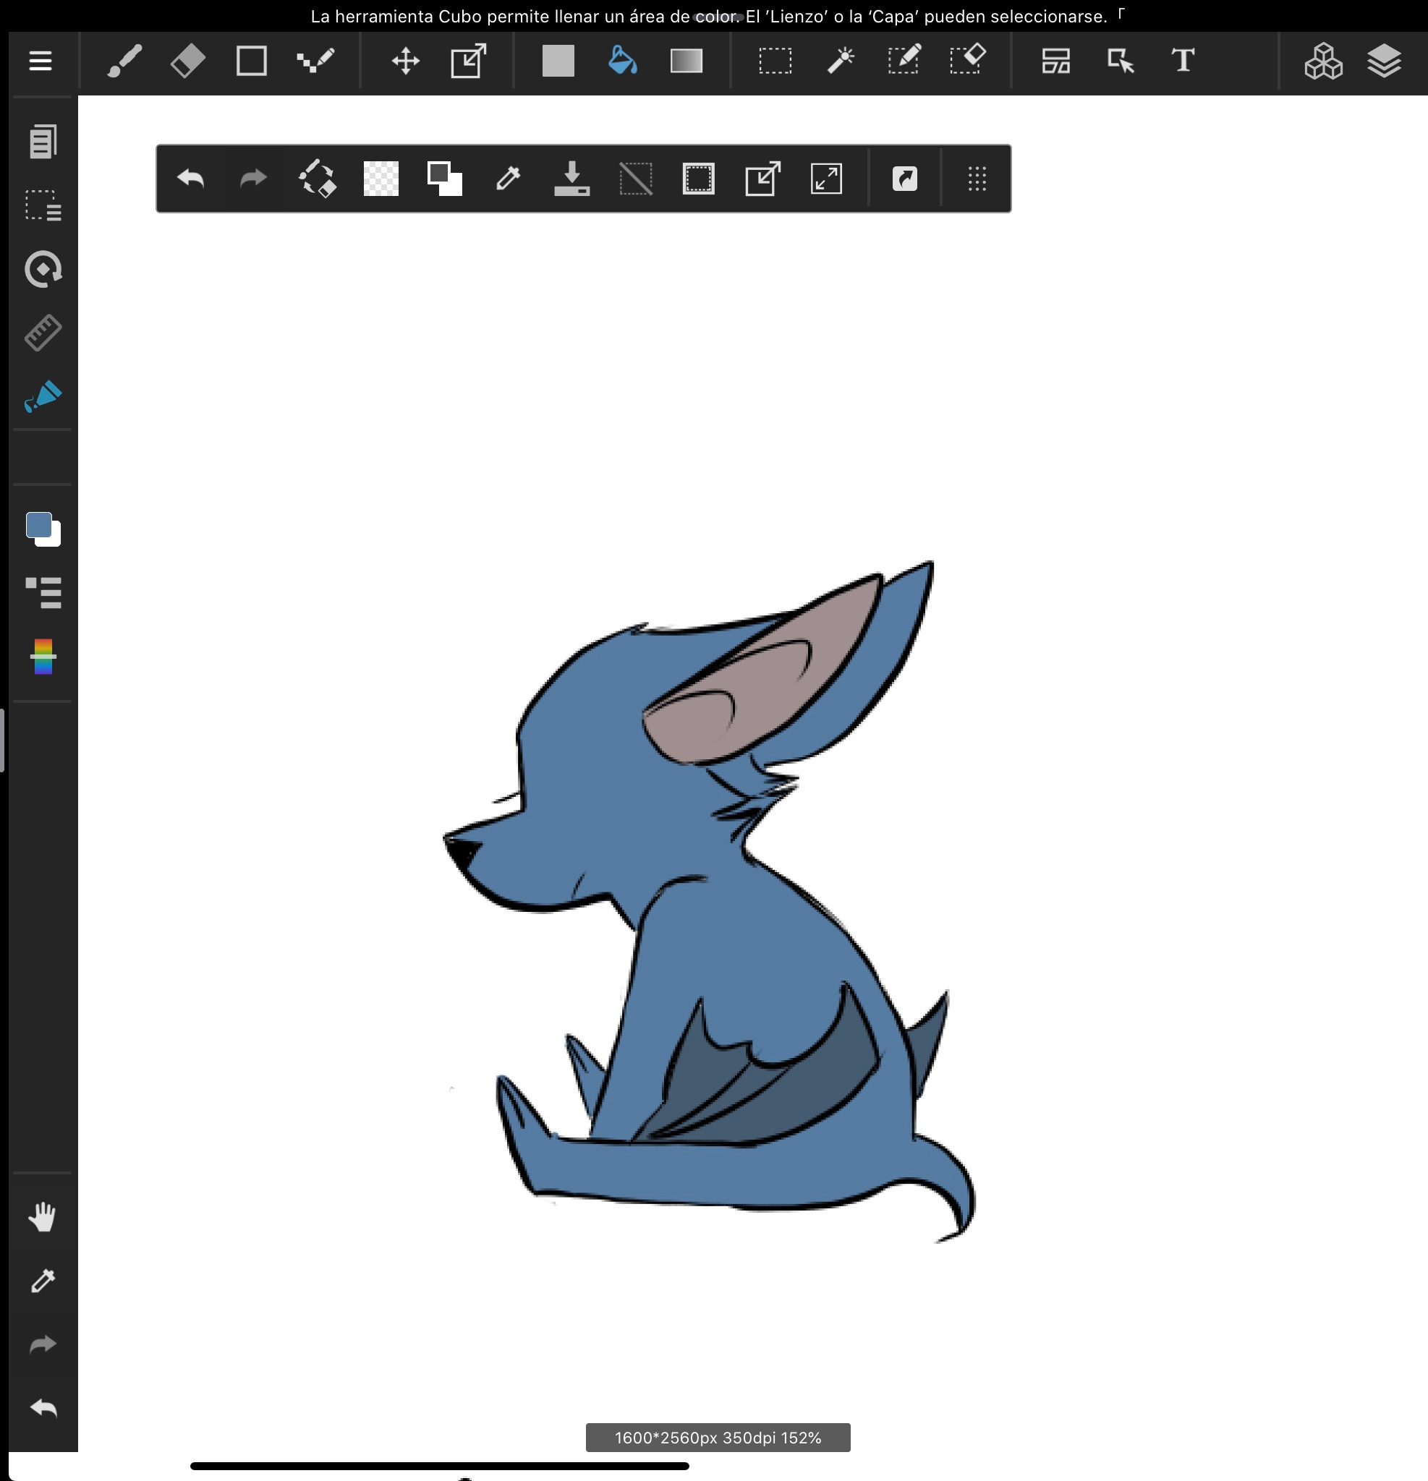Open the Materials cubes panel
The height and width of the screenshot is (1481, 1428).
[x=1323, y=61]
